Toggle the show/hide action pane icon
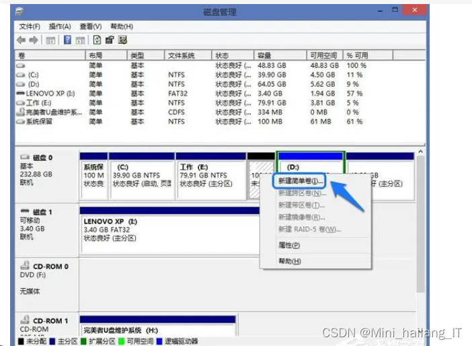Viewport: 472px width, 346px height. [x=80, y=40]
